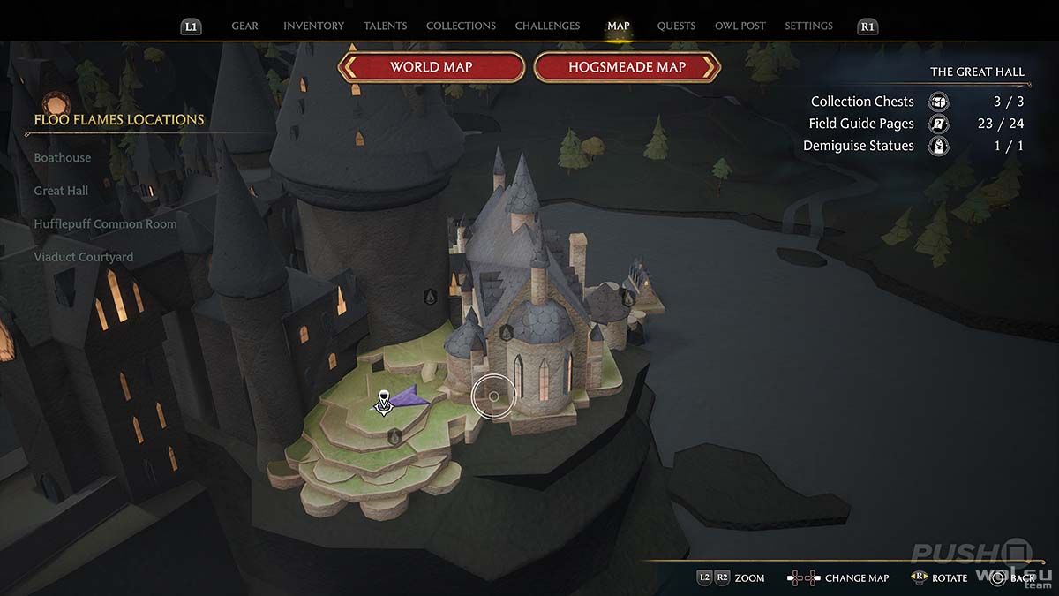
Task: Click the Demiguise Statues label
Action: click(x=859, y=146)
